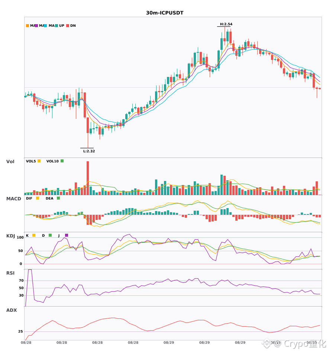Click the DN legend text
329x353 pixels.
click(73, 26)
